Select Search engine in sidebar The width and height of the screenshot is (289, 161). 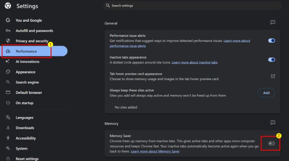pos(27,82)
